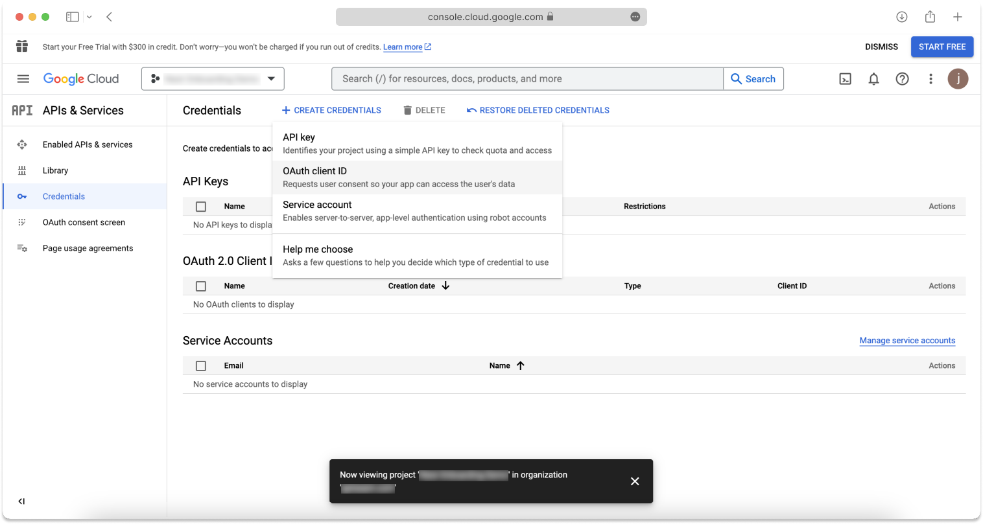Open the Google account avatar
Image resolution: width=983 pixels, height=524 pixels.
[x=958, y=78]
